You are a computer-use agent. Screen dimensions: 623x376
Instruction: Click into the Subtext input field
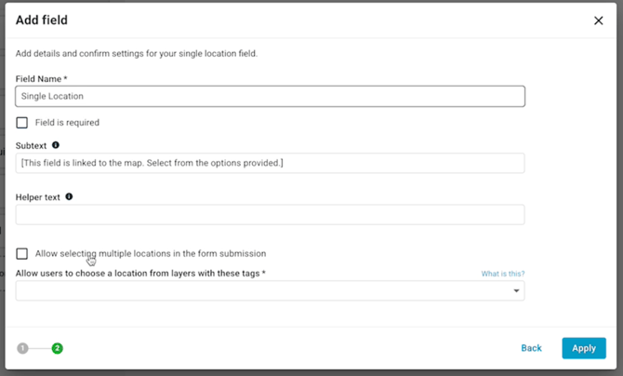(x=271, y=163)
